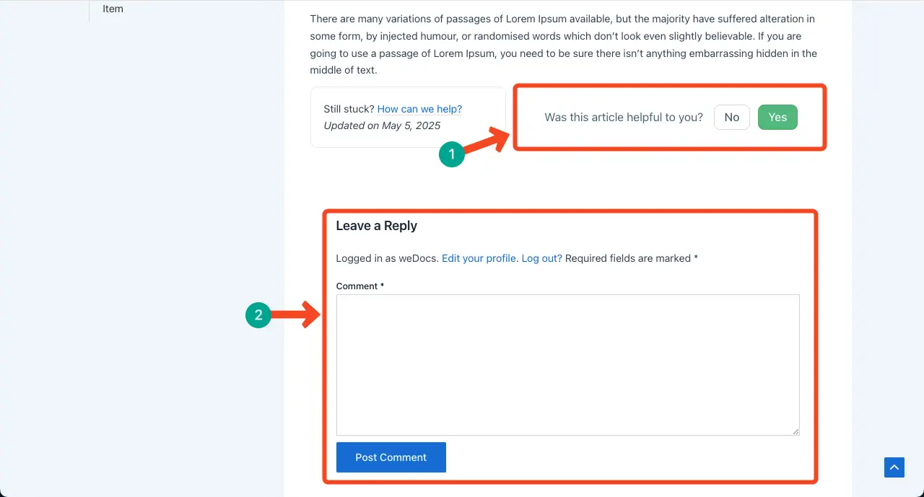Click the Required fields are marked text
This screenshot has width=924, height=497.
pos(632,258)
